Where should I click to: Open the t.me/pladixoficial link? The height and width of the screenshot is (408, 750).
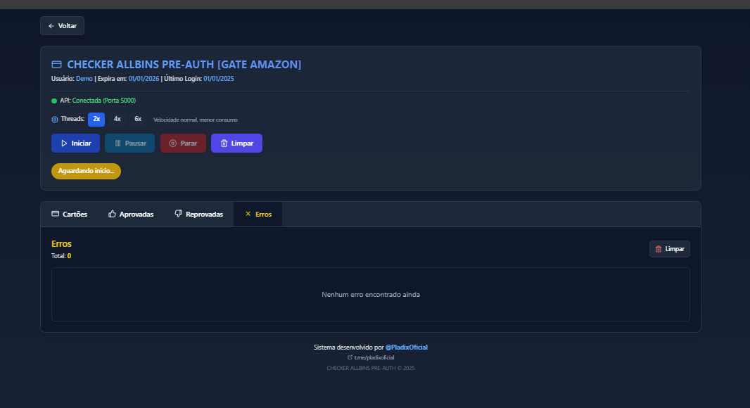point(371,357)
